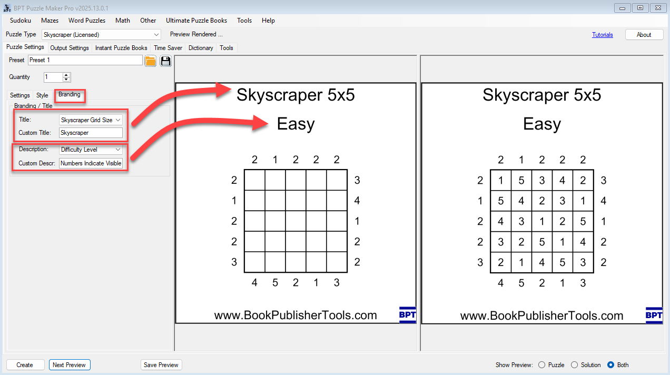Screen dimensions: 670x375
Task: Select the Puzzle preview radio button
Action: 541,365
